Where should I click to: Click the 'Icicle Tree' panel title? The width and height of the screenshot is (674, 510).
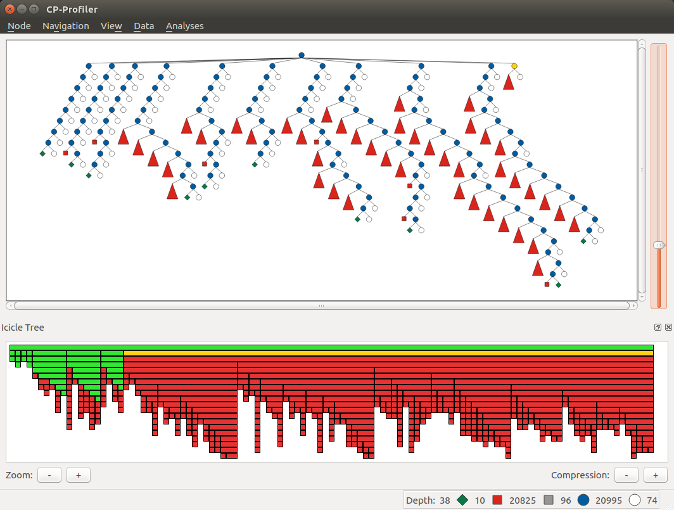pyautogui.click(x=22, y=328)
